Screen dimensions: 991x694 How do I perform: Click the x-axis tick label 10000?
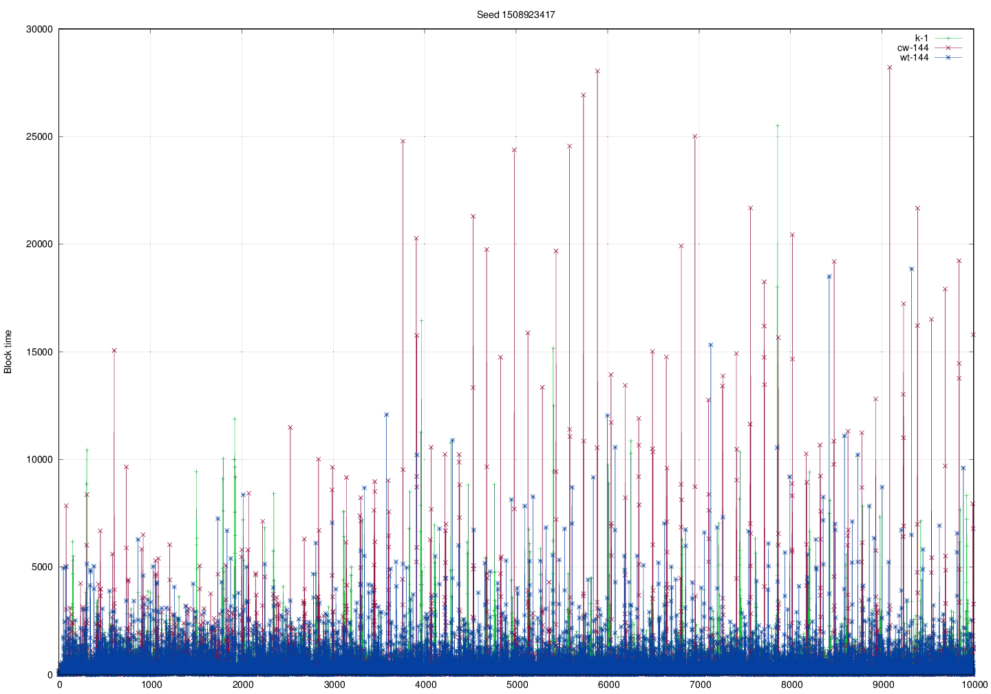(x=974, y=685)
